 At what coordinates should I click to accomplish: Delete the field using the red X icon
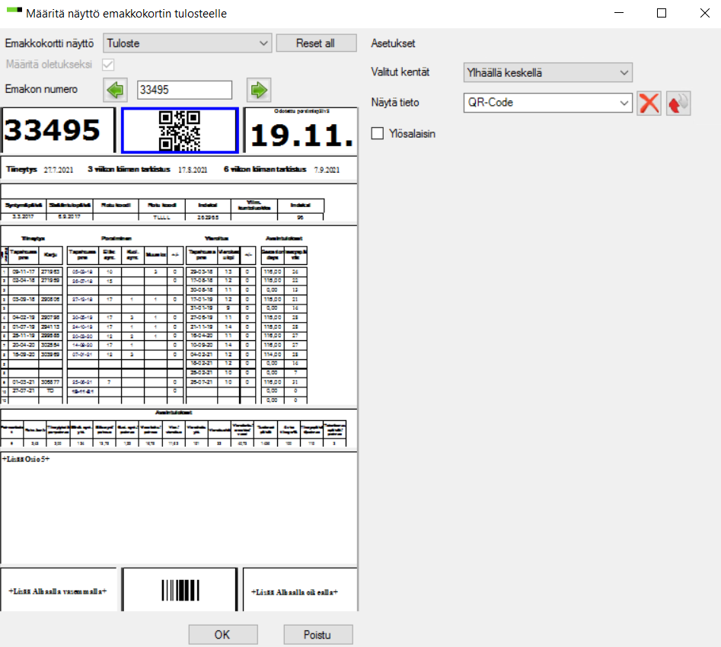click(x=649, y=103)
